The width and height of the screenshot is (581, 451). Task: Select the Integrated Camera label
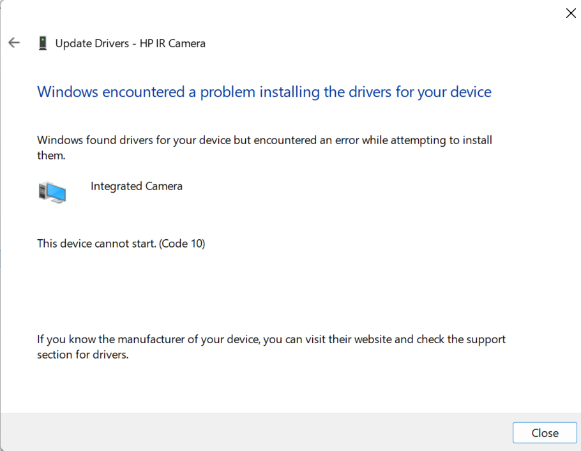click(136, 186)
